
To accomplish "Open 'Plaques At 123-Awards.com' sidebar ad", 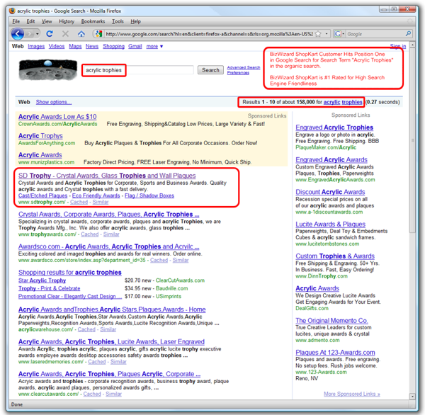I will click(335, 353).
